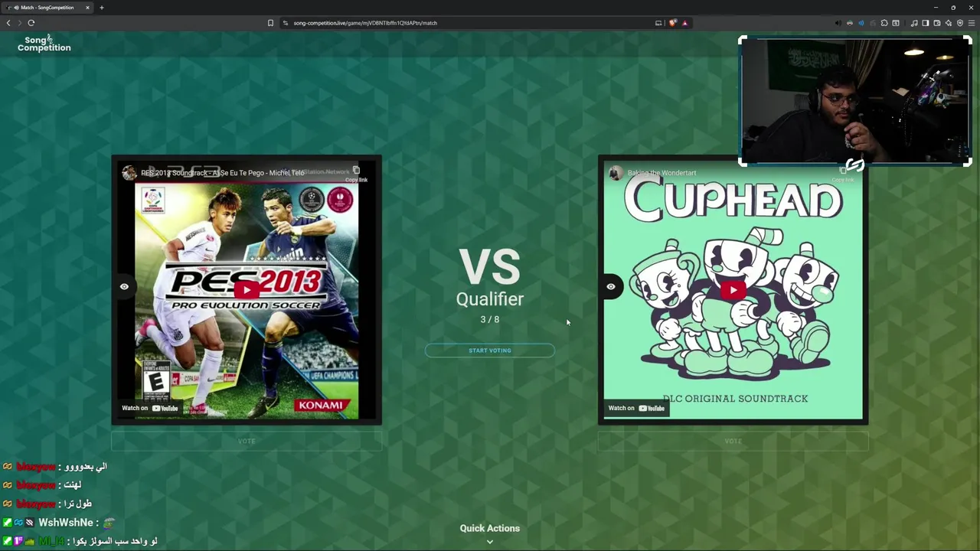Image resolution: width=980 pixels, height=551 pixels.
Task: Open Brave Rewards triangle icon
Action: [685, 23]
